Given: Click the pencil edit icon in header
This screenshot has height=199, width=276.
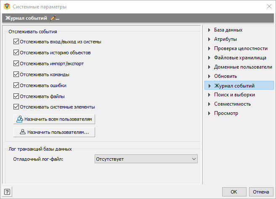Looking at the screenshot, I should pyautogui.click(x=53, y=18).
